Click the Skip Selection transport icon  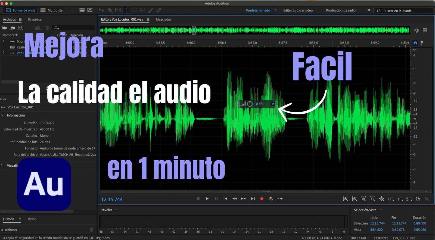[x=280, y=199]
